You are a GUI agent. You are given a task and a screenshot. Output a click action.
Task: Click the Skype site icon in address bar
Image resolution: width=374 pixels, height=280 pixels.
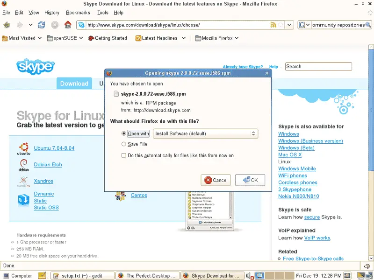[x=81, y=25]
